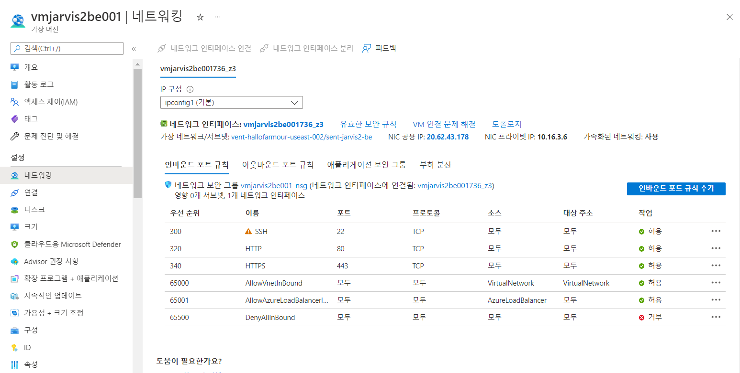Select the 인바운드 포트 규칙 tab
This screenshot has height=373, width=740.
coord(197,165)
